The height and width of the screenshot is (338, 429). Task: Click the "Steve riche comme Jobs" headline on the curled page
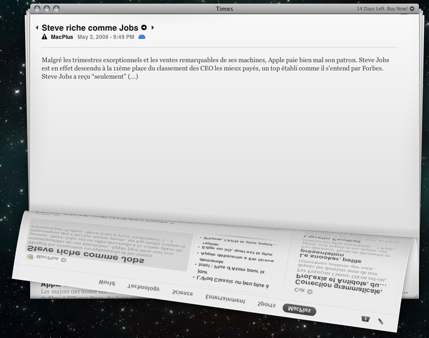[x=86, y=255]
